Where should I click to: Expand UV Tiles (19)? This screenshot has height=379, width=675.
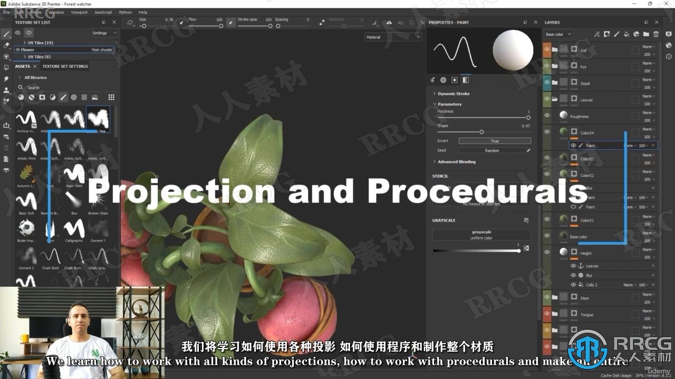[25, 43]
